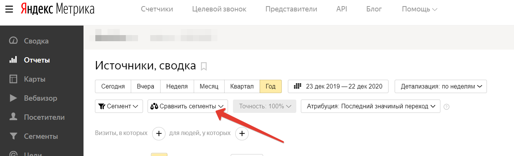
Task: Click the Вебвизор play icon
Action: pyautogui.click(x=13, y=98)
